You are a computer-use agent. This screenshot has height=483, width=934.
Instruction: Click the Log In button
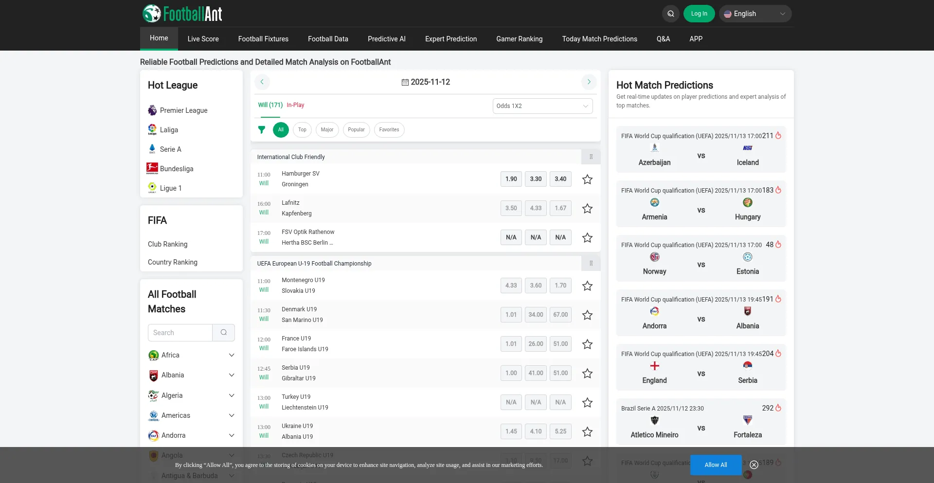699,14
